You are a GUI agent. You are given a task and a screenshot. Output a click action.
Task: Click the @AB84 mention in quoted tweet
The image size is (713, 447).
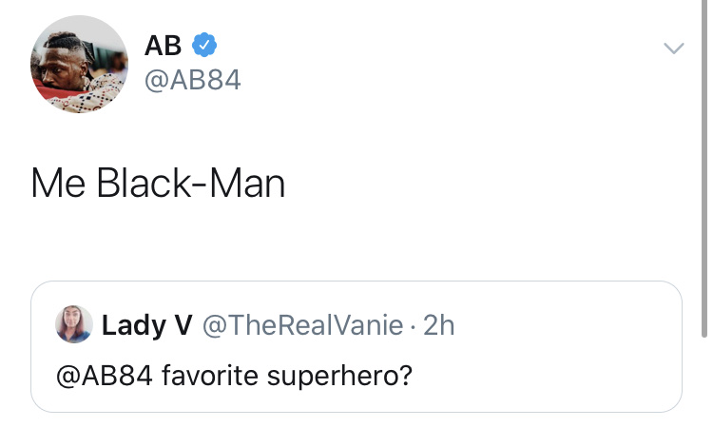point(105,375)
